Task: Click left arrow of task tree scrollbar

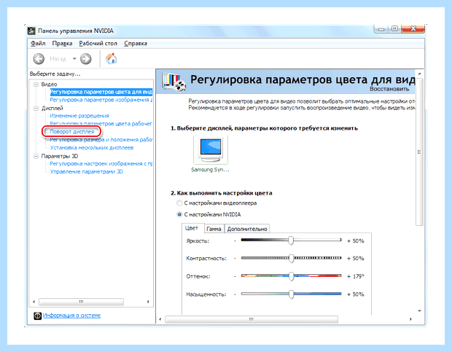Action: click(x=34, y=302)
